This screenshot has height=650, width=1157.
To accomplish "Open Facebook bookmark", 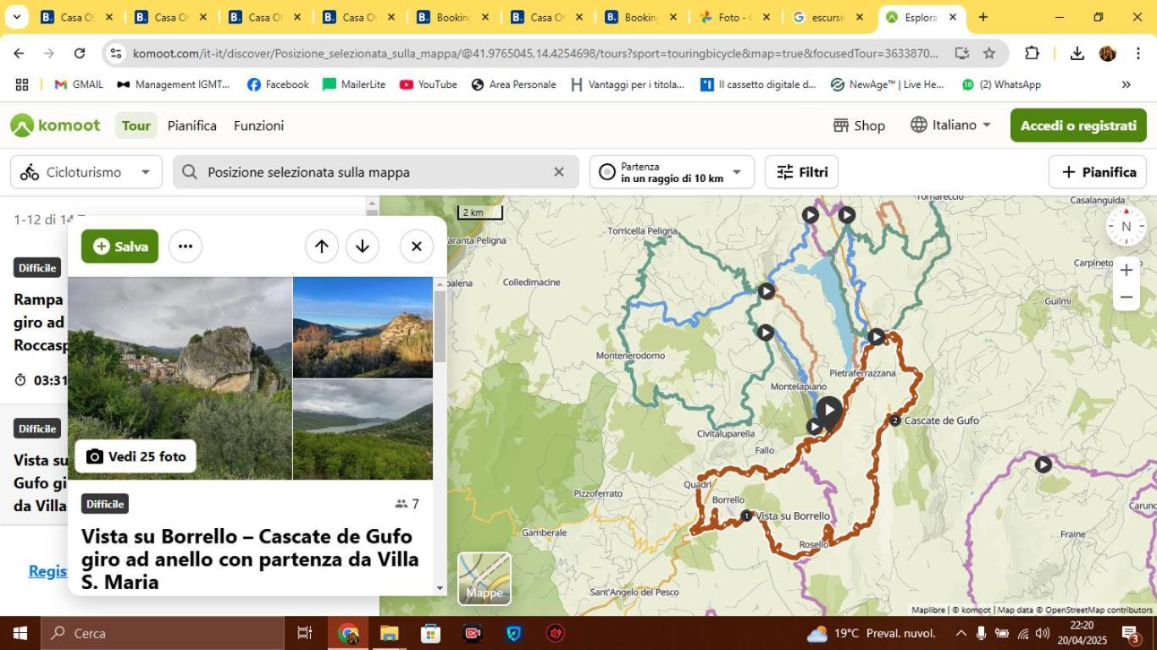I will (278, 85).
